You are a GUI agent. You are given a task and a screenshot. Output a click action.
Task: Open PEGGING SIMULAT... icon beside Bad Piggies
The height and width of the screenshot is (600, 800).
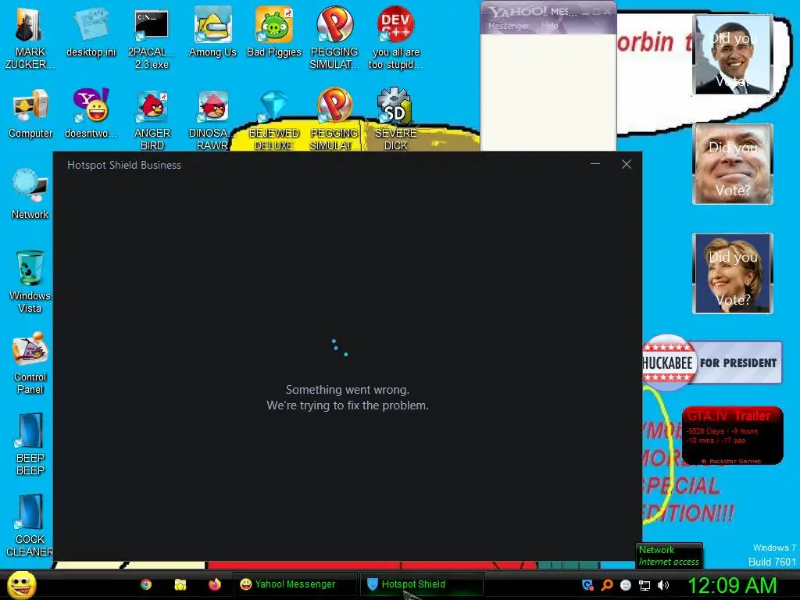click(x=334, y=38)
